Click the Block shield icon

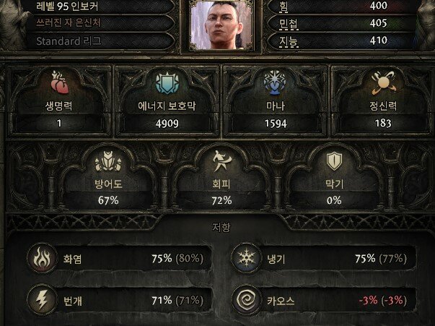[334, 161]
